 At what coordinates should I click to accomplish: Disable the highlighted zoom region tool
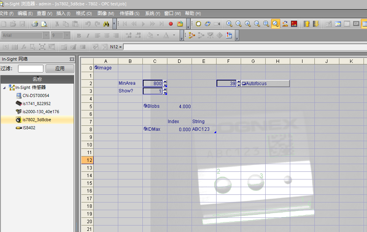(275, 24)
